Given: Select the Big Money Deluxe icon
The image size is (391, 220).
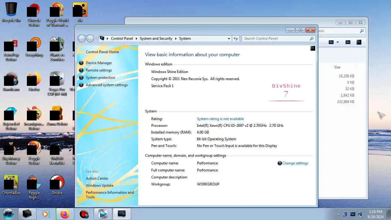Looking at the screenshot, I should tap(11, 153).
